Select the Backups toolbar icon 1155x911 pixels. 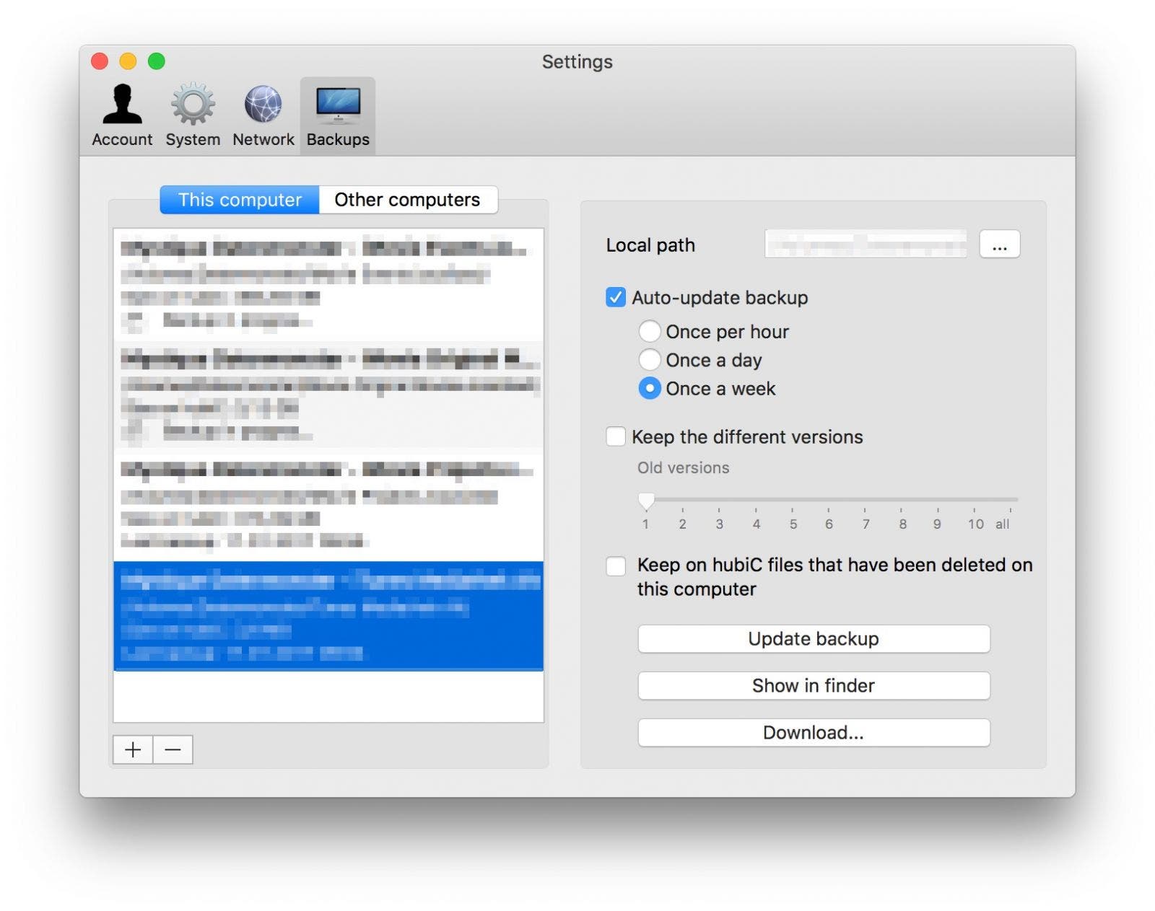[338, 115]
